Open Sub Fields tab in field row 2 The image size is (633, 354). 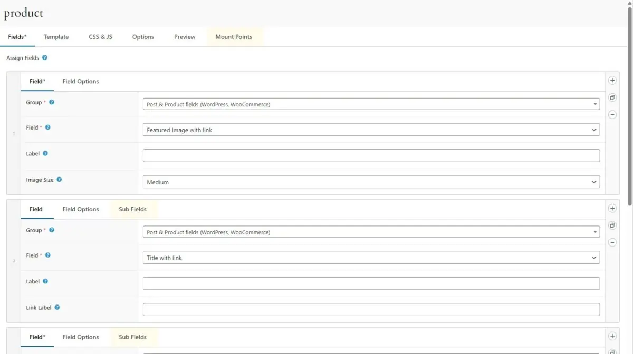tap(132, 209)
